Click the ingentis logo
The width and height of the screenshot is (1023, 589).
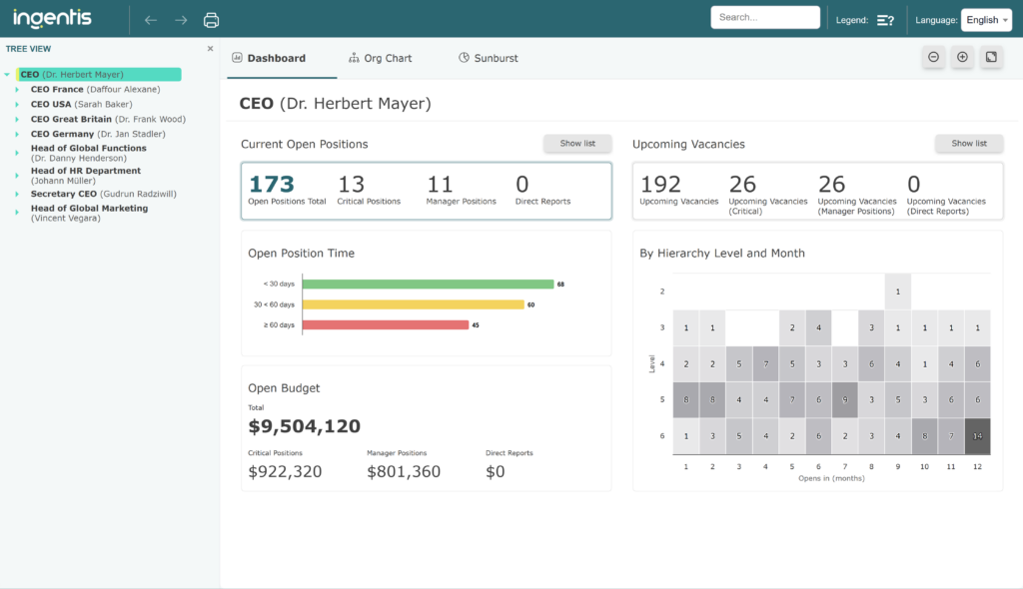click(52, 18)
